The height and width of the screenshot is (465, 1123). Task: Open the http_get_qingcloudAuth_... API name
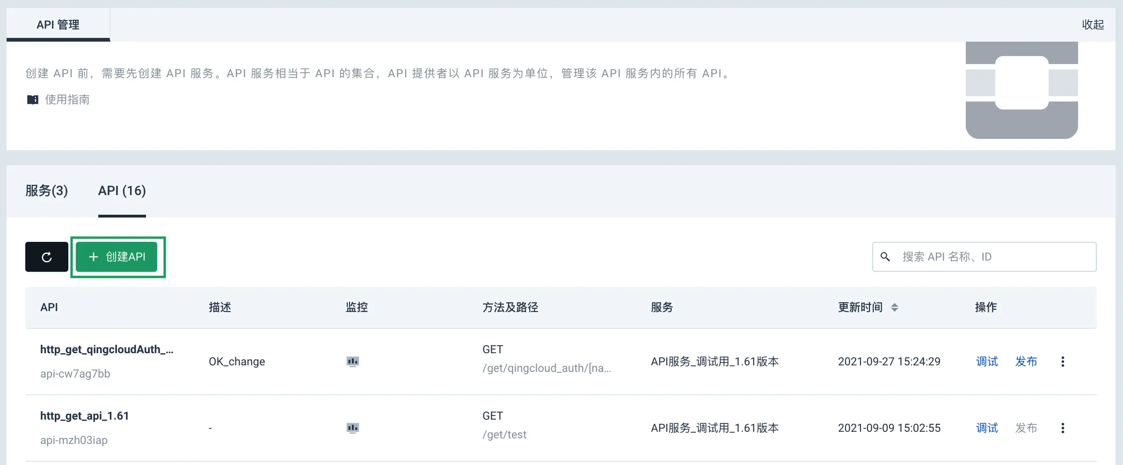[x=107, y=349]
